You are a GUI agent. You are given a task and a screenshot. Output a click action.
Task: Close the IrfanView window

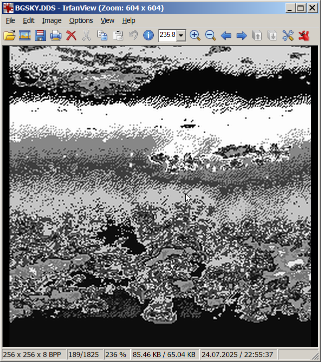tap(313, 8)
